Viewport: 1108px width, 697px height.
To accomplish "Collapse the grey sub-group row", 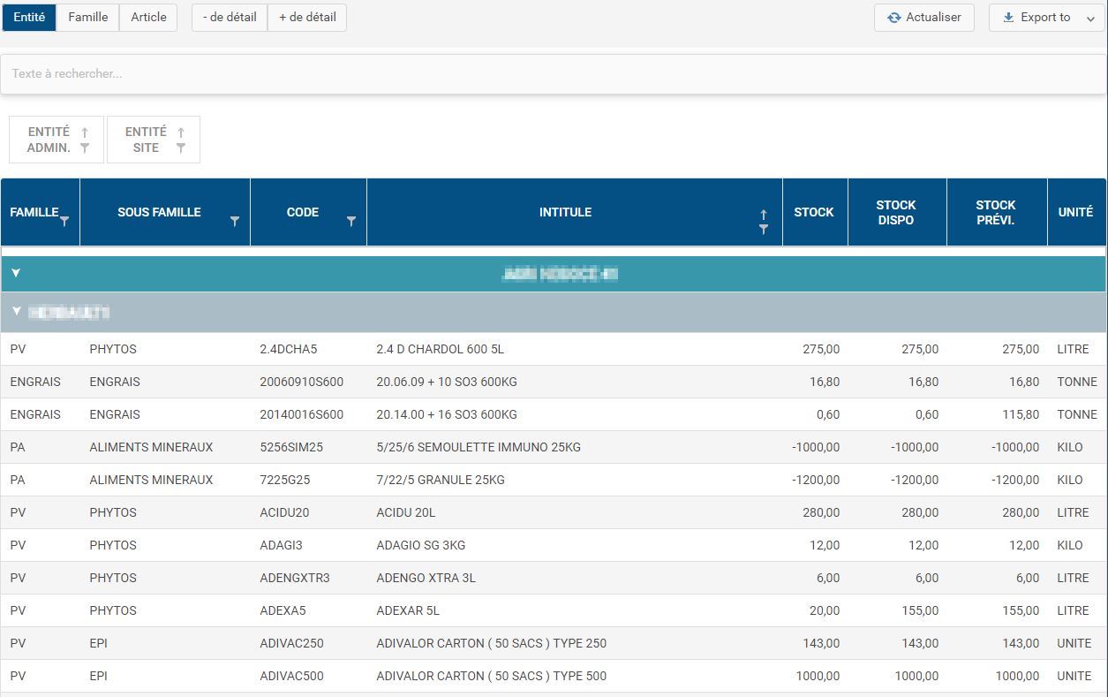I will click(x=16, y=312).
